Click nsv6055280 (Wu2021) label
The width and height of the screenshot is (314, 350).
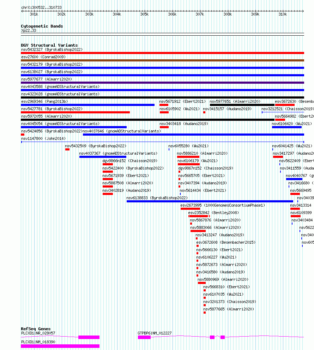188,146
